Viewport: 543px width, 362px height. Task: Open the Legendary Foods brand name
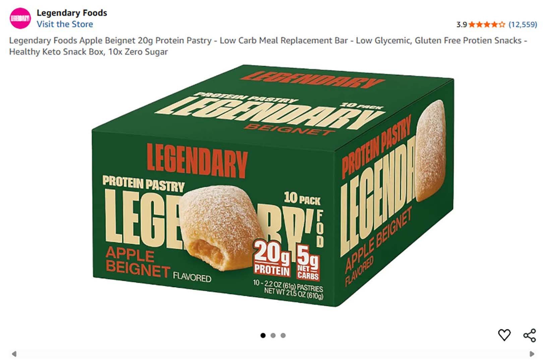[x=72, y=13]
